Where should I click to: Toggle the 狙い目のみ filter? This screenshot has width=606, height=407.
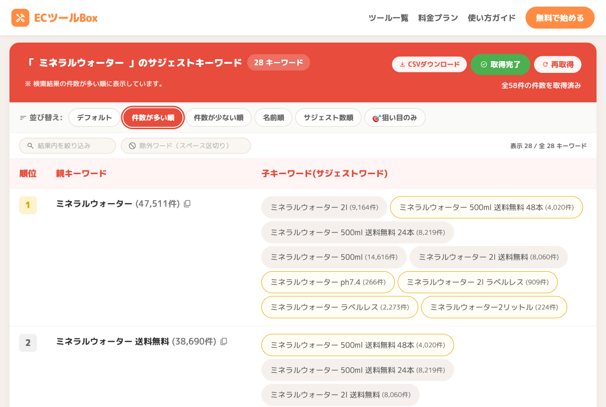tap(395, 118)
